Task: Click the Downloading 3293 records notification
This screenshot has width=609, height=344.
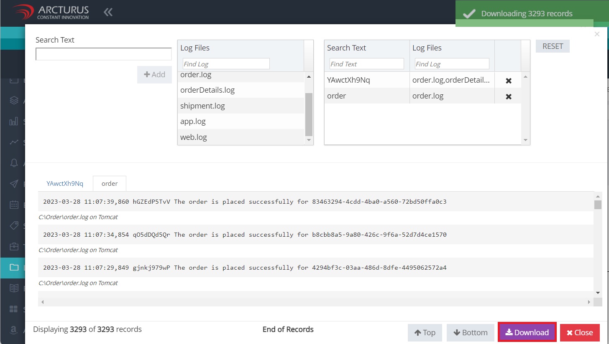Action: coord(532,13)
